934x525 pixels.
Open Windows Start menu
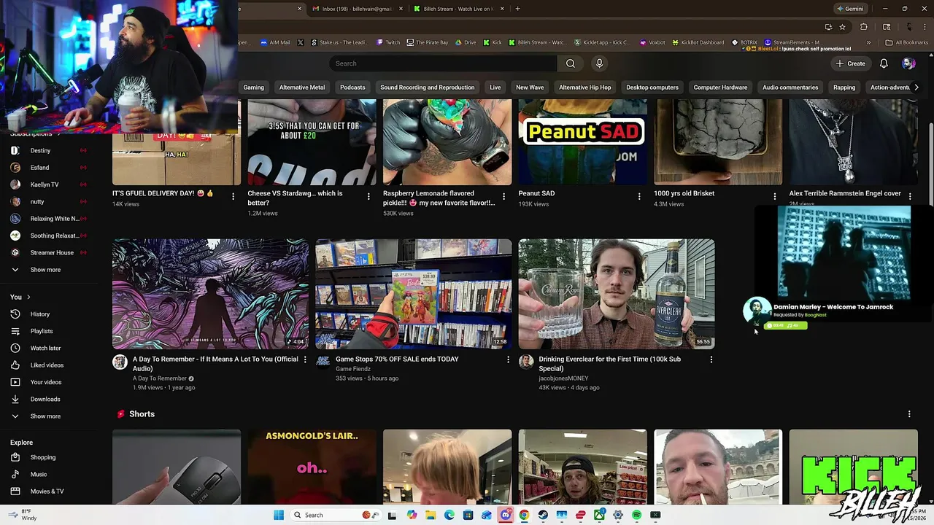pyautogui.click(x=279, y=515)
